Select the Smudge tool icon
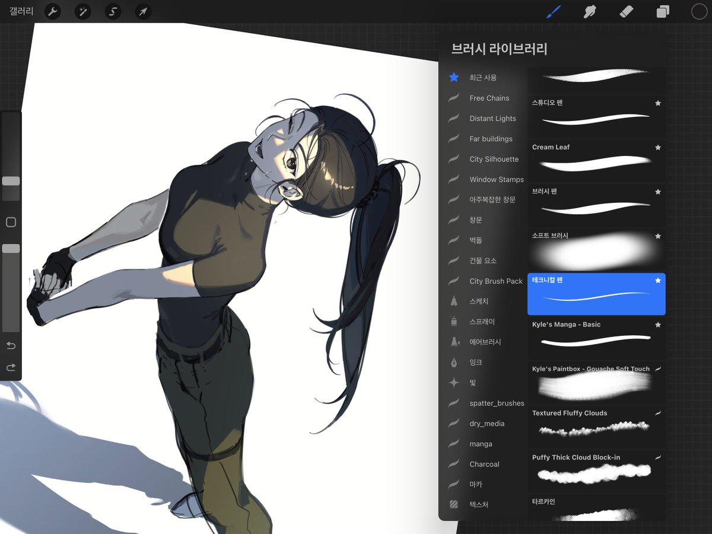The image size is (712, 534). click(590, 11)
